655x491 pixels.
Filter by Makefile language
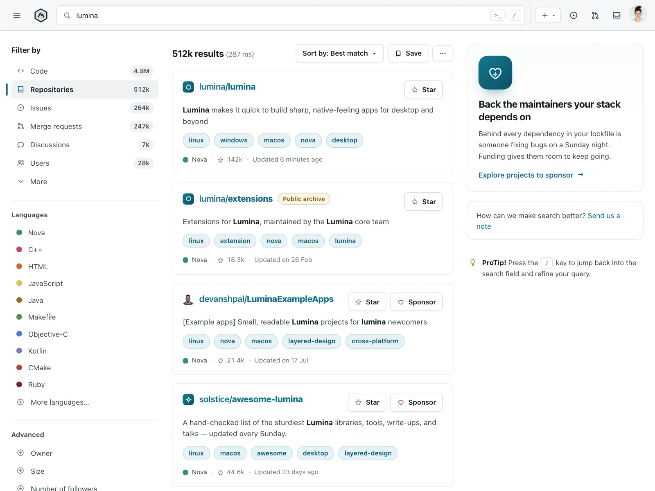(36, 317)
